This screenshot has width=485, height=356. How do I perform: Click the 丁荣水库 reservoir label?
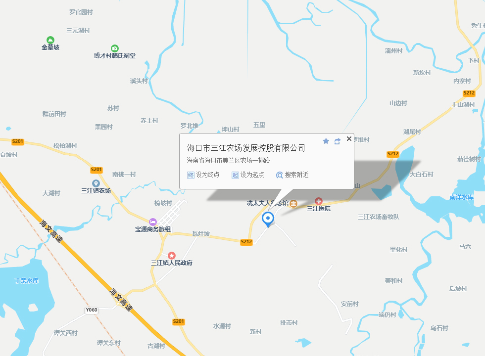coord(27,281)
